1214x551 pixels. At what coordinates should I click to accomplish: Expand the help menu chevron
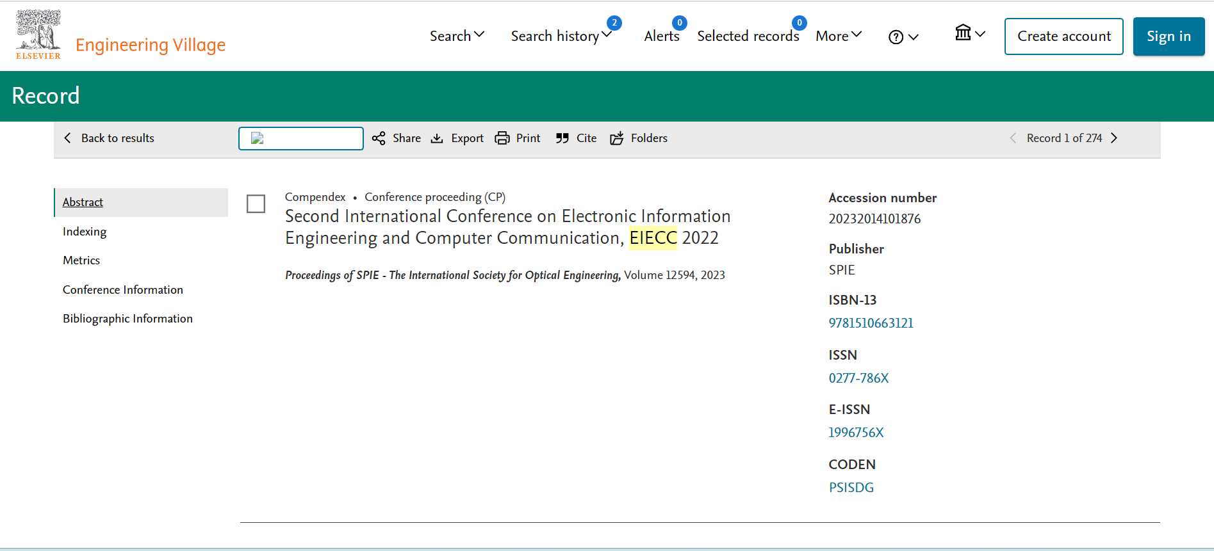[914, 37]
